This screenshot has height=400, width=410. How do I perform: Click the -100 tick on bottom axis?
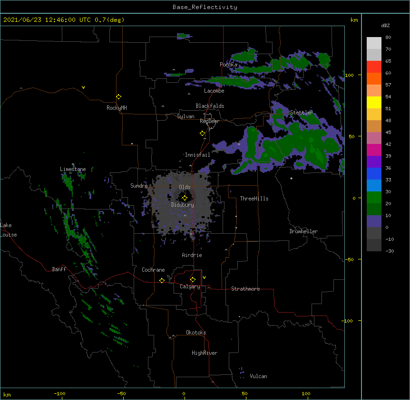(x=59, y=393)
